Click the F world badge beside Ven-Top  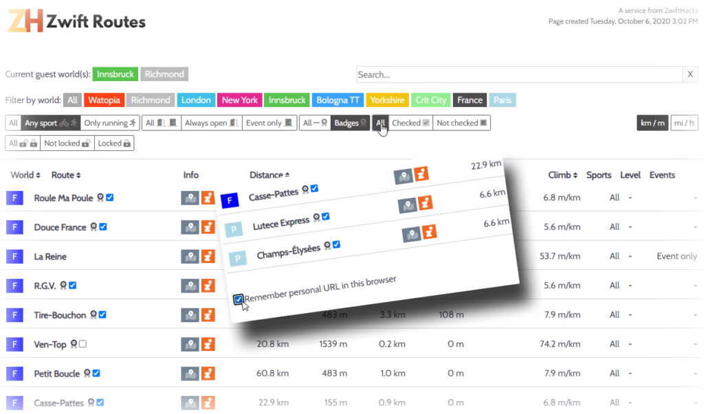[14, 345]
